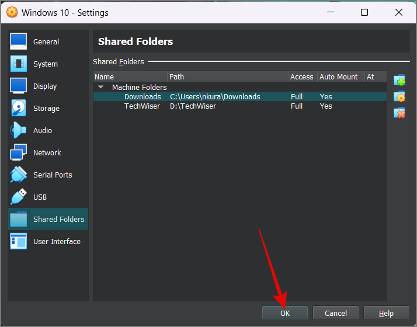Click the Storage disk icon
The width and height of the screenshot is (417, 327).
pyautogui.click(x=18, y=108)
